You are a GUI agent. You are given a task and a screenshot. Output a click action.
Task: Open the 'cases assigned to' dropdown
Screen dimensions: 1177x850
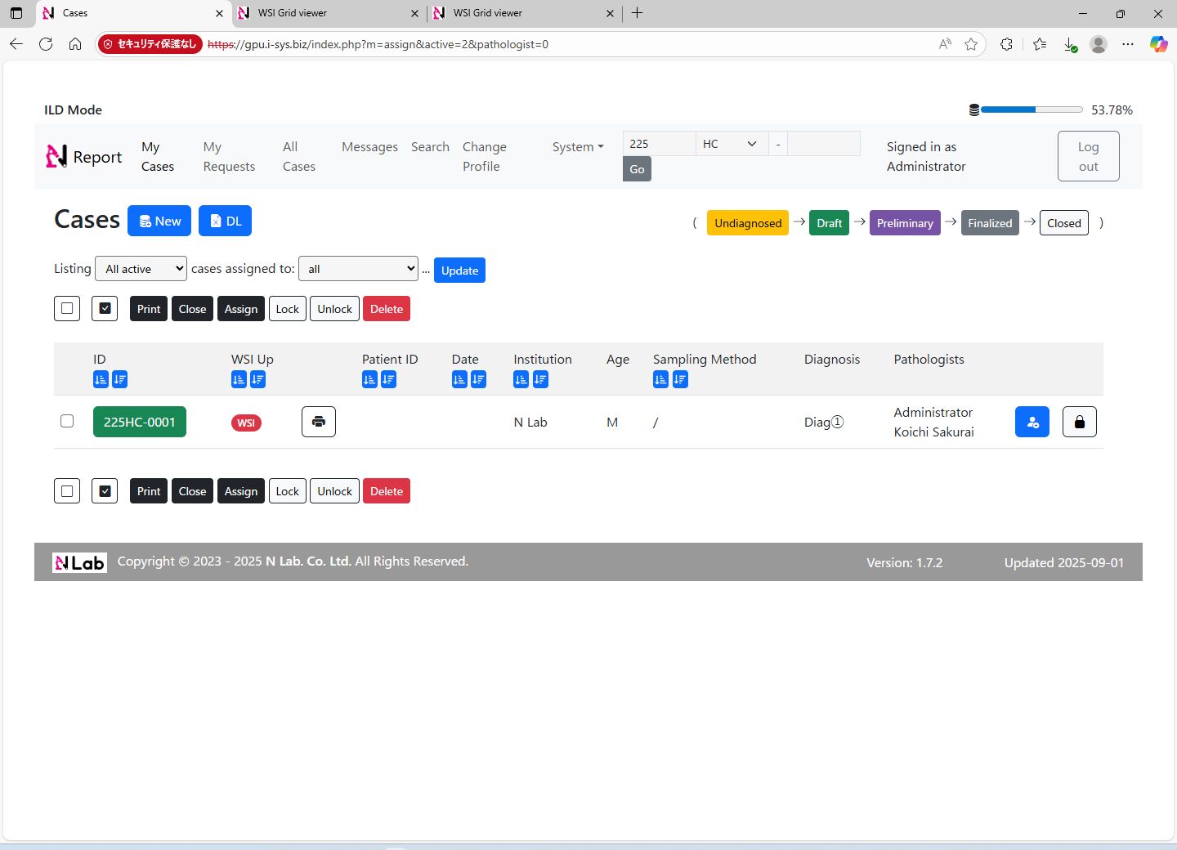[358, 269]
